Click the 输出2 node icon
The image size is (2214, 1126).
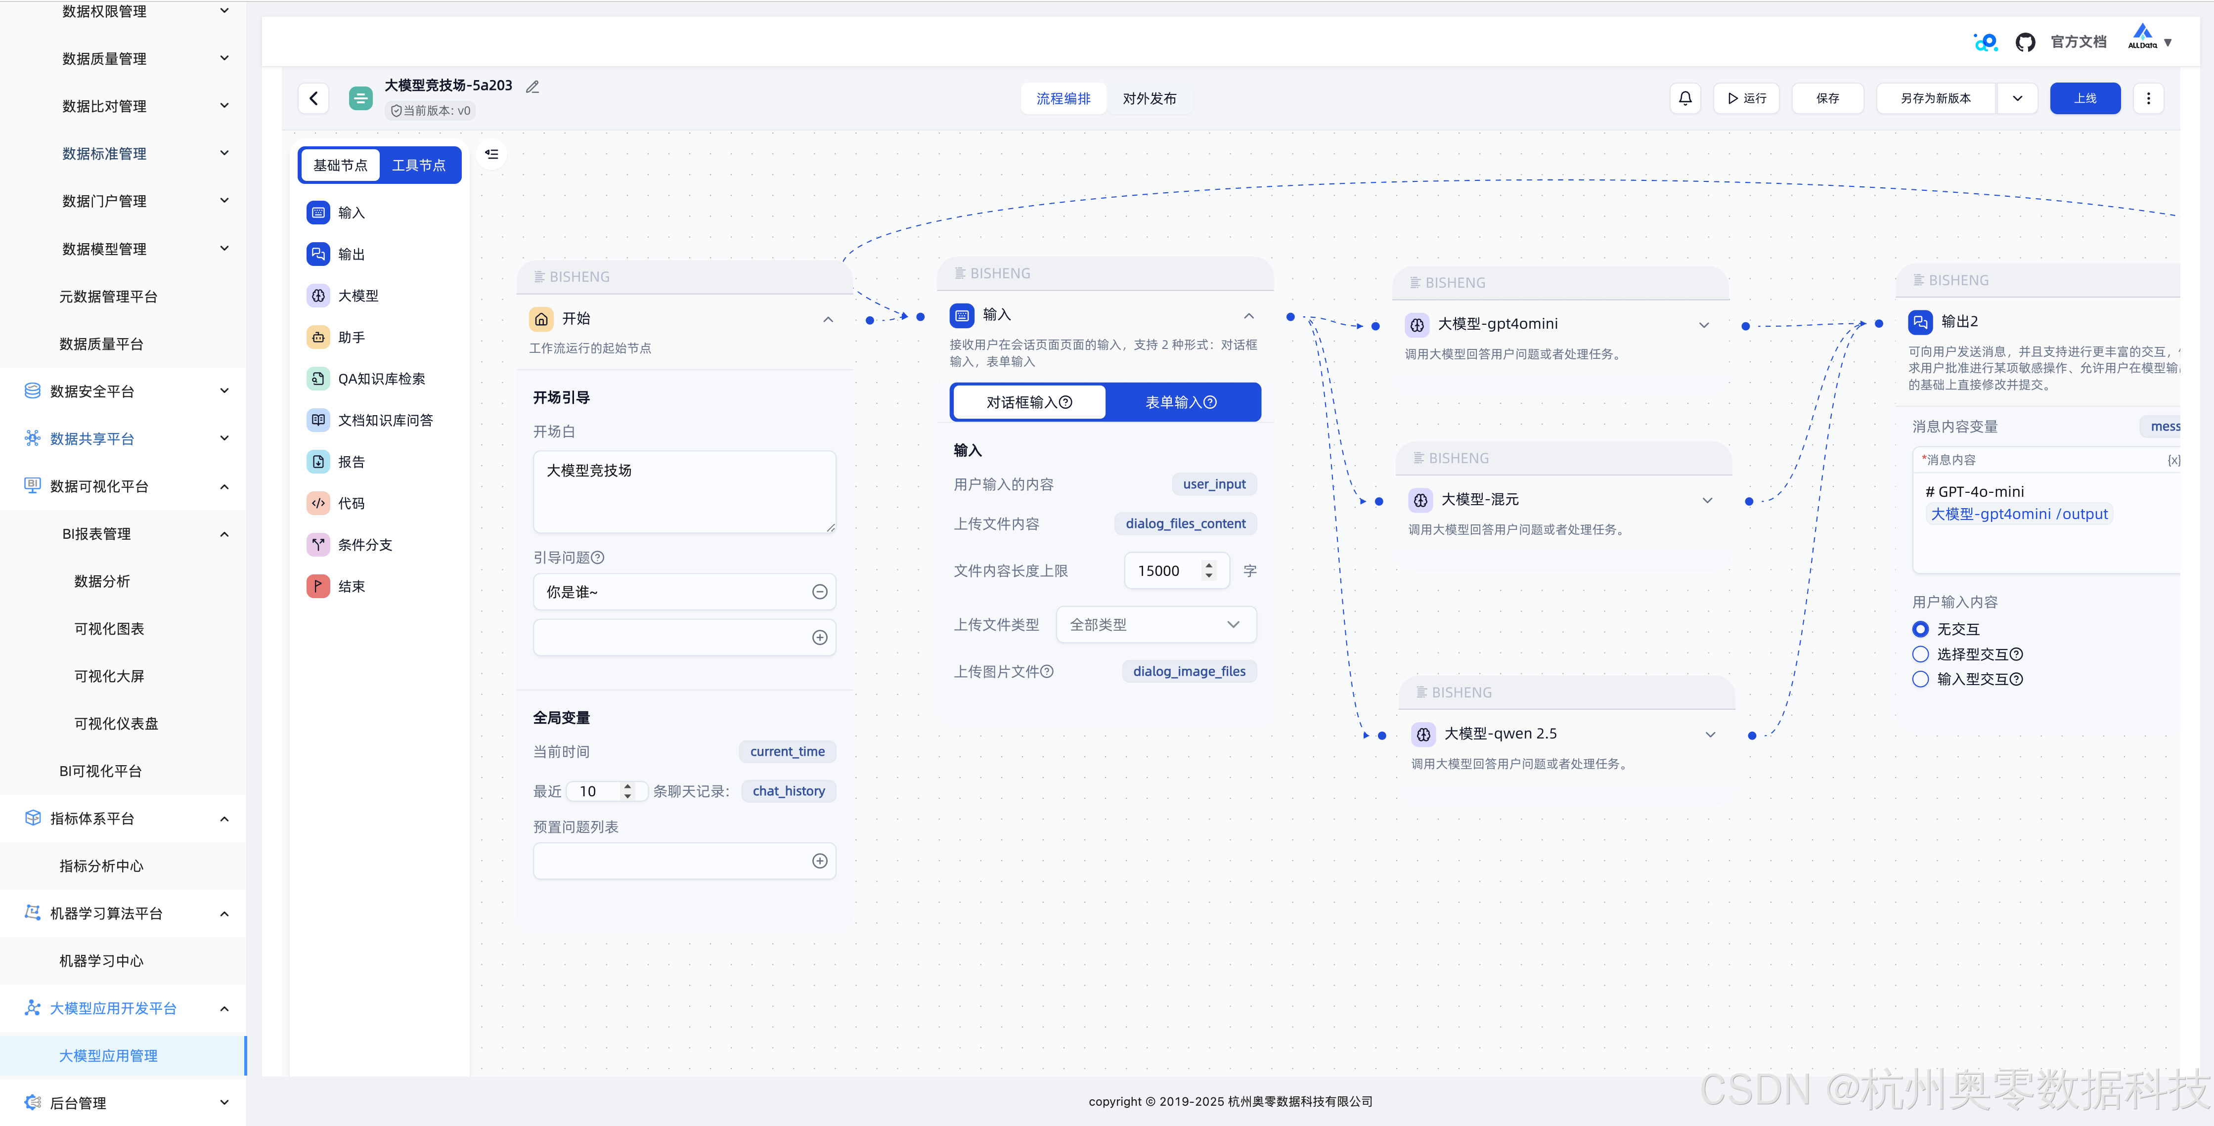tap(1920, 321)
